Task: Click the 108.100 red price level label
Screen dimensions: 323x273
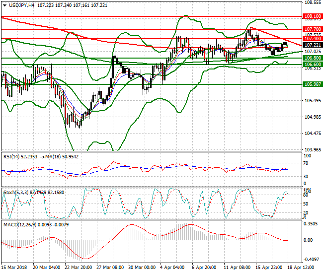Action: (313, 16)
